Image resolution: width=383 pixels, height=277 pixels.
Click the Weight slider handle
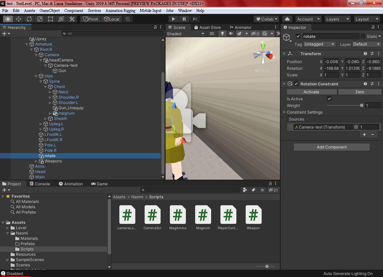tap(361, 106)
